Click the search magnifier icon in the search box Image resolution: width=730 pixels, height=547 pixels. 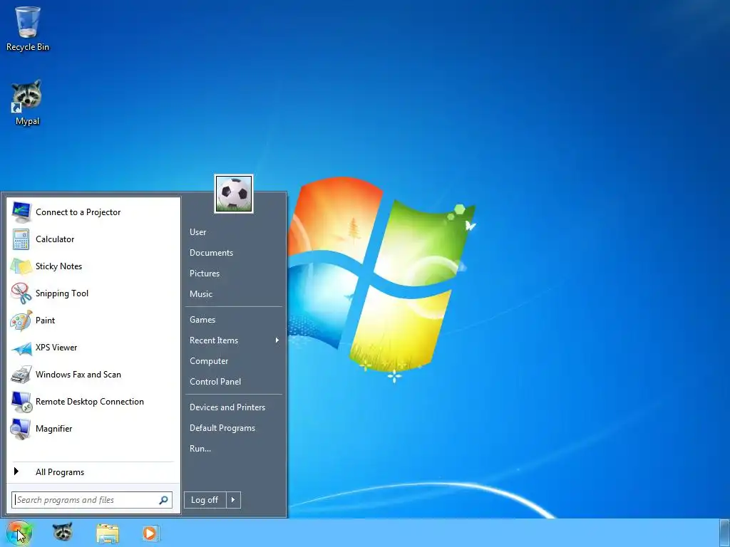163,500
